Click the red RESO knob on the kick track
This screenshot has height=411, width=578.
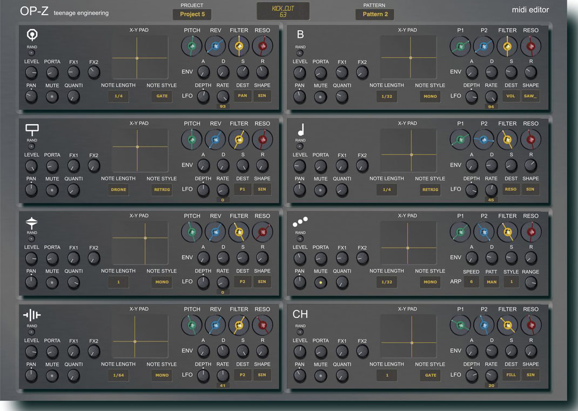click(261, 47)
